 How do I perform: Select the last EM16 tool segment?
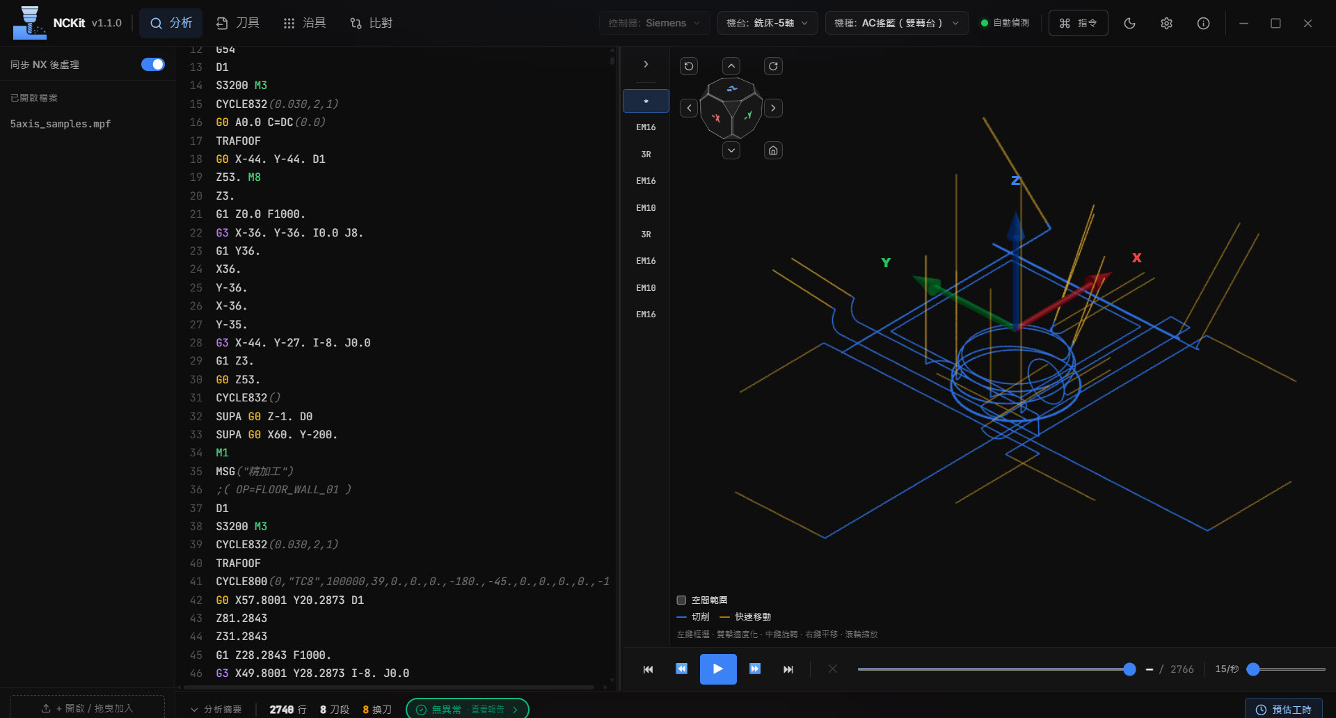click(x=646, y=314)
